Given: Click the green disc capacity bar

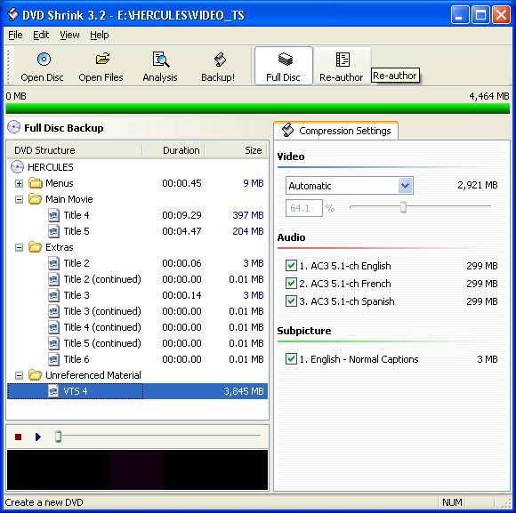Looking at the screenshot, I should 258,108.
